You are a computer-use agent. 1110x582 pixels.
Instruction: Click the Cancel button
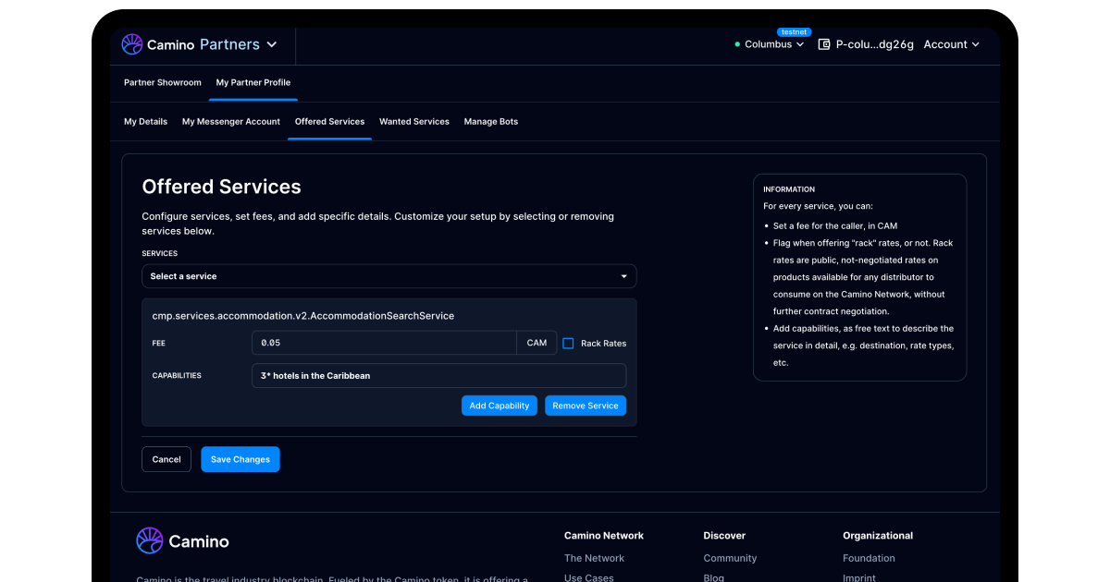coord(166,459)
